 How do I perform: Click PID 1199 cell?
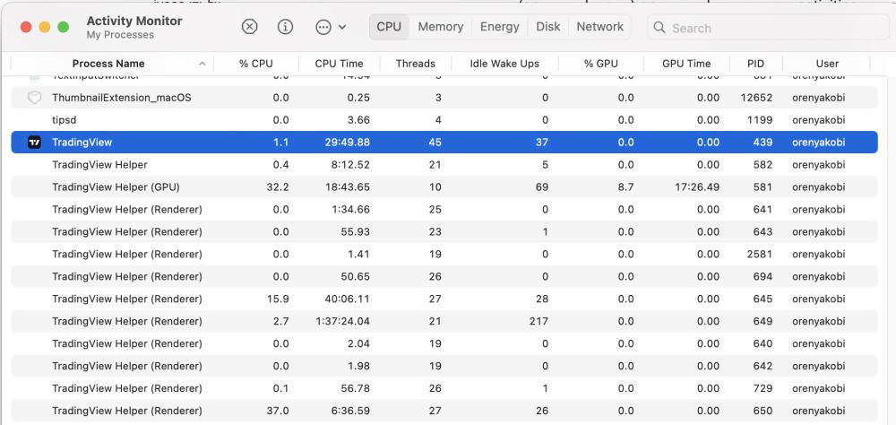(760, 120)
